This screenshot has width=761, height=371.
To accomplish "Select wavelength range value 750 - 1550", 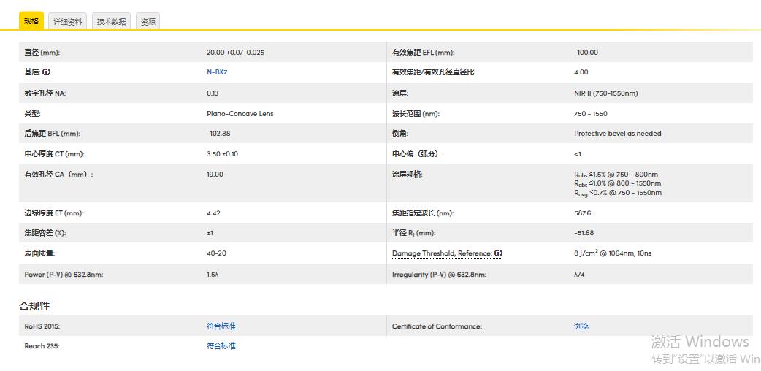I will pos(590,114).
